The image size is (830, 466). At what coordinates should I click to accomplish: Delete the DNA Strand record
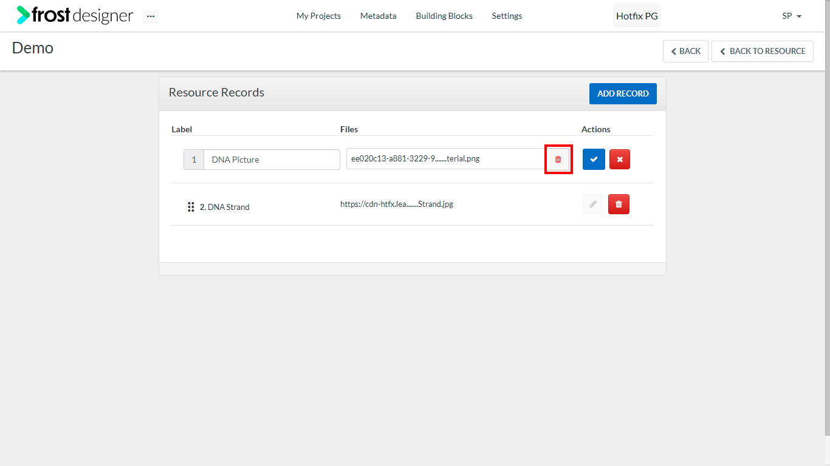coord(619,204)
